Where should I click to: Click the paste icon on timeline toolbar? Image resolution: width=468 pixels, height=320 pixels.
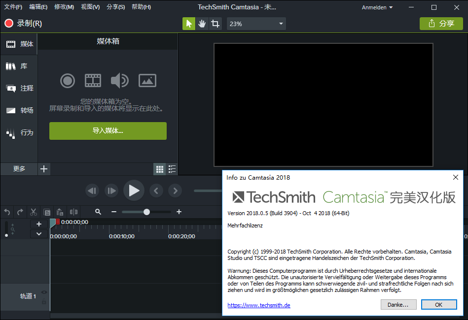[x=60, y=212]
